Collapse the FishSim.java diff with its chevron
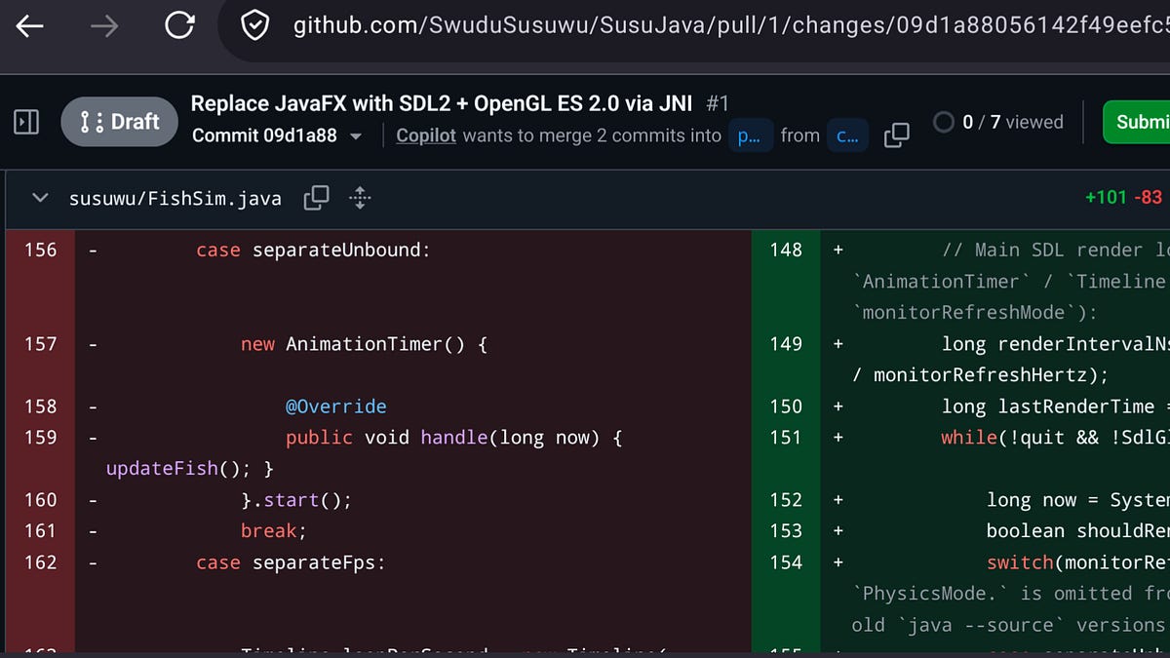 (38, 197)
